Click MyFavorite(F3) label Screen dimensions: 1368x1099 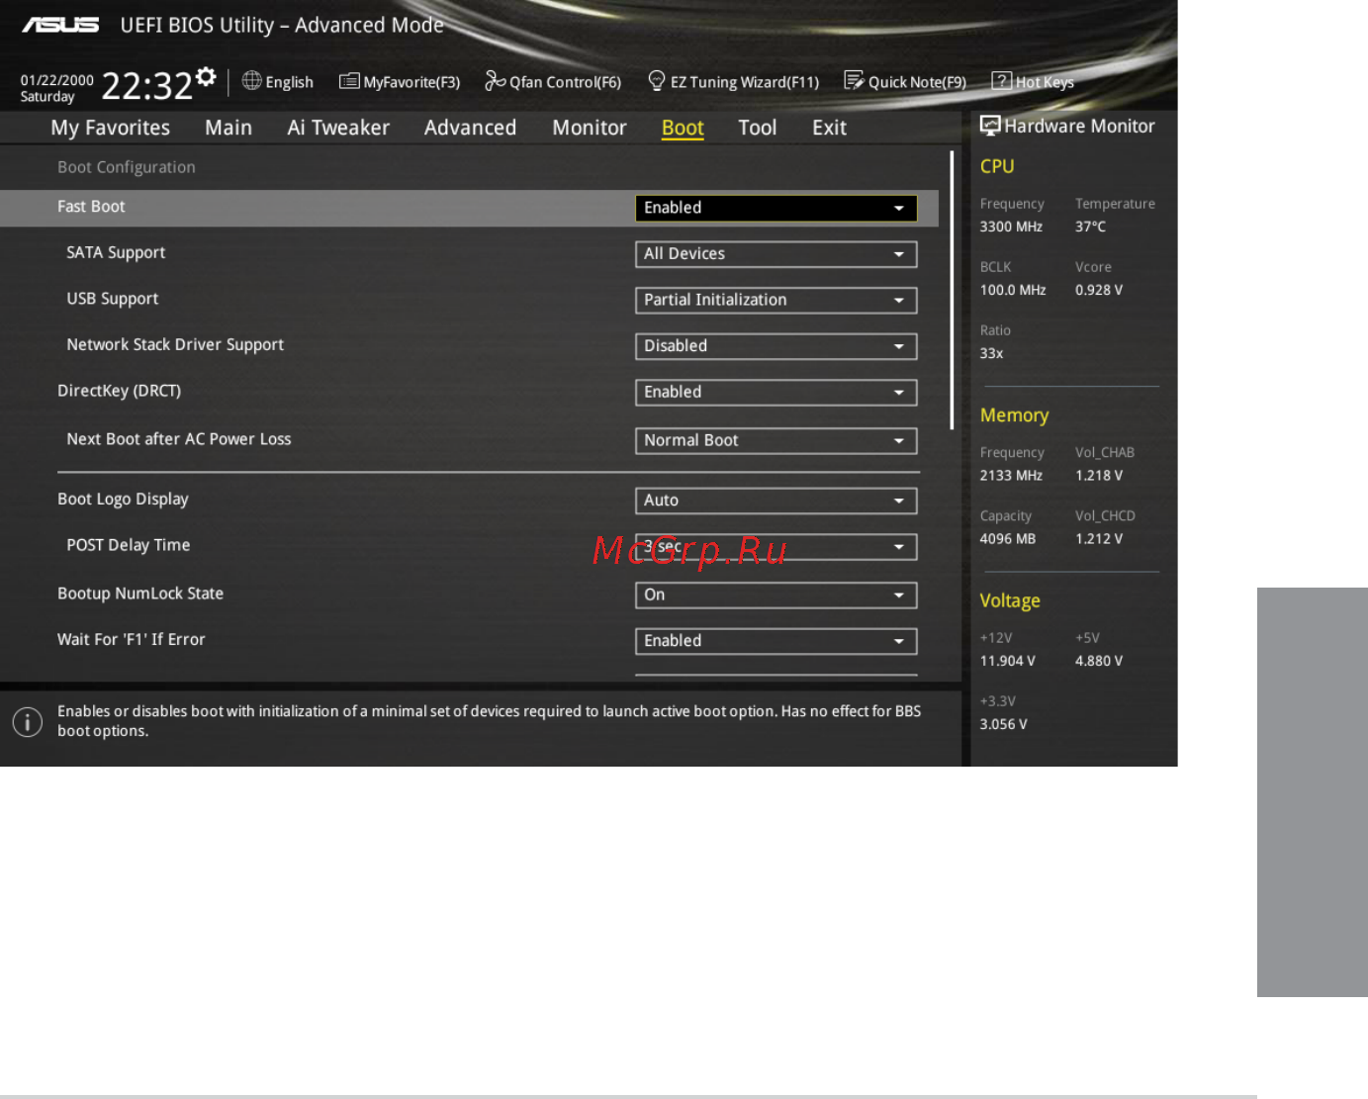(x=411, y=82)
